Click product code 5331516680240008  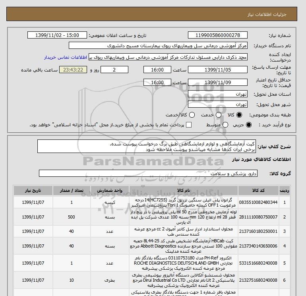coord(258,263)
